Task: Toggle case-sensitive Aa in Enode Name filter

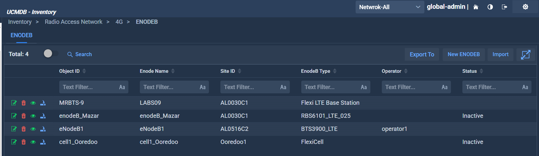Action: point(202,87)
